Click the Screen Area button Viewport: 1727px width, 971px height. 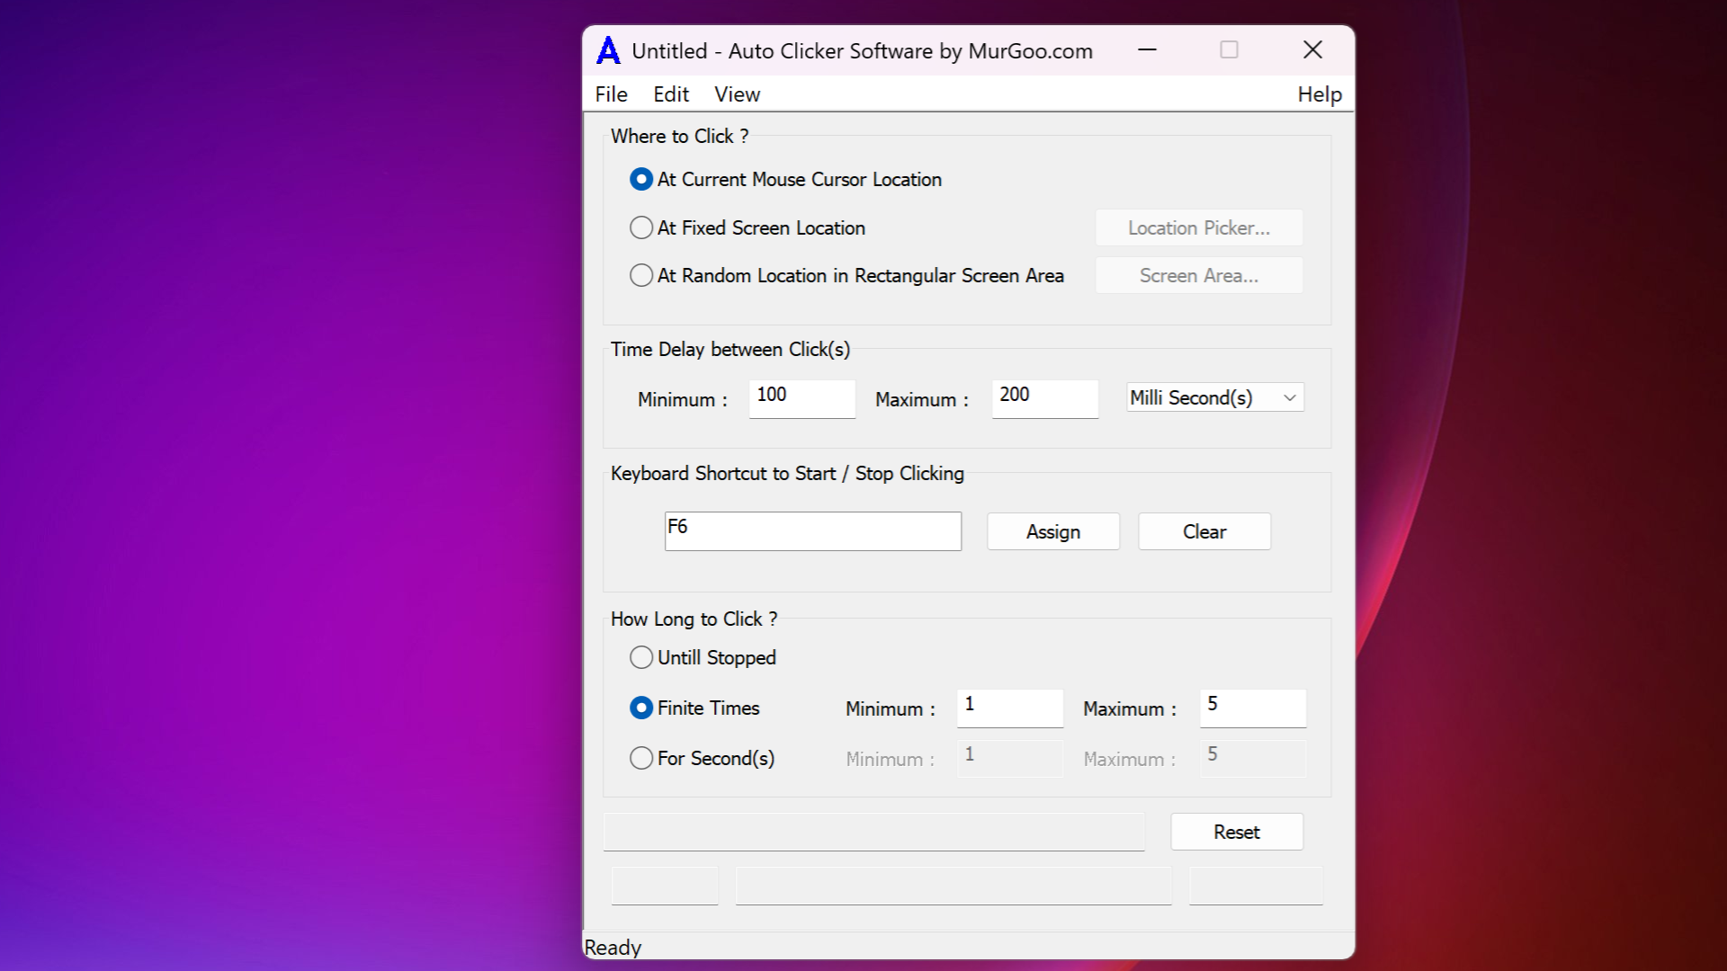1198,275
